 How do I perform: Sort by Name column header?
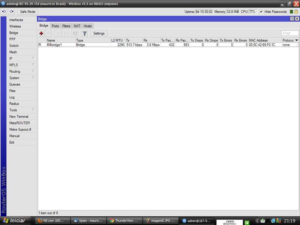(x=61, y=40)
